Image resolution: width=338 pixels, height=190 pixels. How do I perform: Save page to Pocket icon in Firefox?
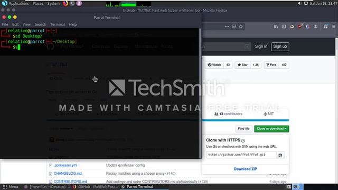(x=233, y=26)
